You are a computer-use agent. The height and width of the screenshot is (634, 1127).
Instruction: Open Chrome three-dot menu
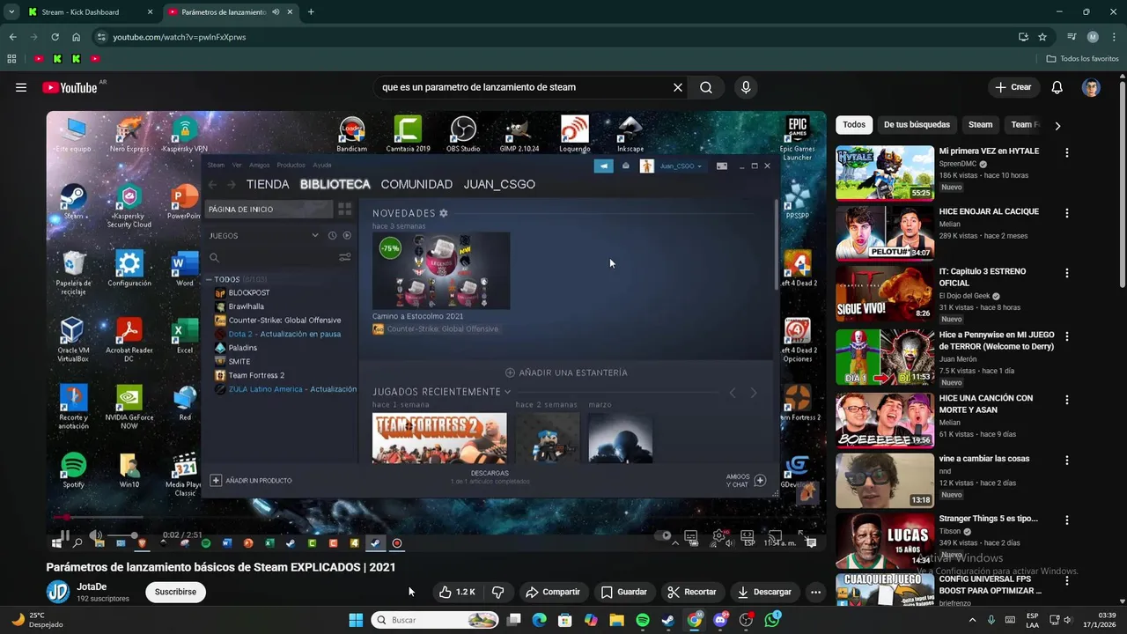coord(1113,37)
